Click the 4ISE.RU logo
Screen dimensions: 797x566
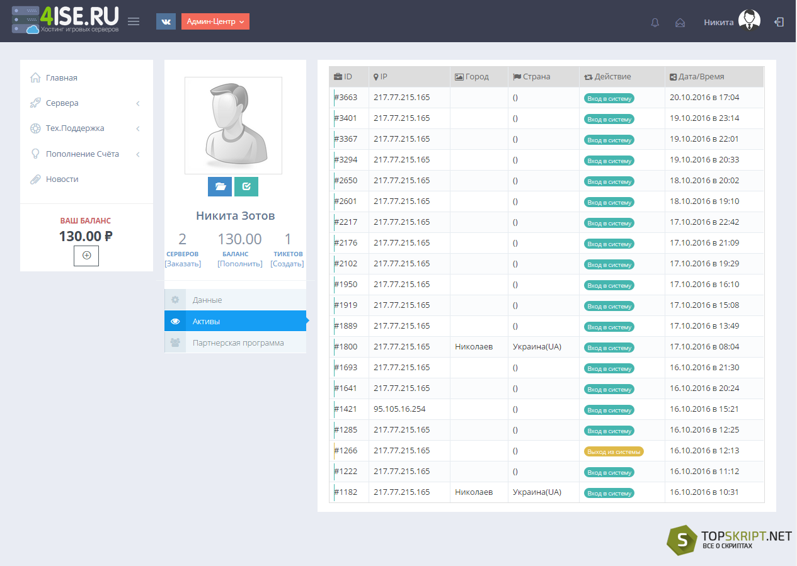pyautogui.click(x=65, y=20)
